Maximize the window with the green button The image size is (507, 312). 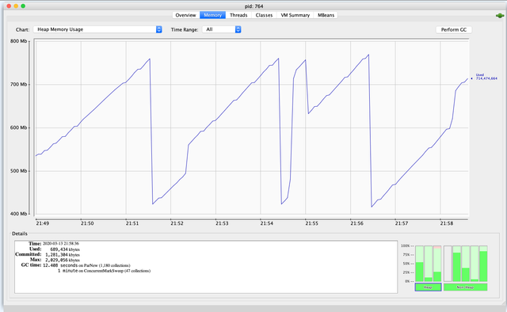(x=23, y=6)
